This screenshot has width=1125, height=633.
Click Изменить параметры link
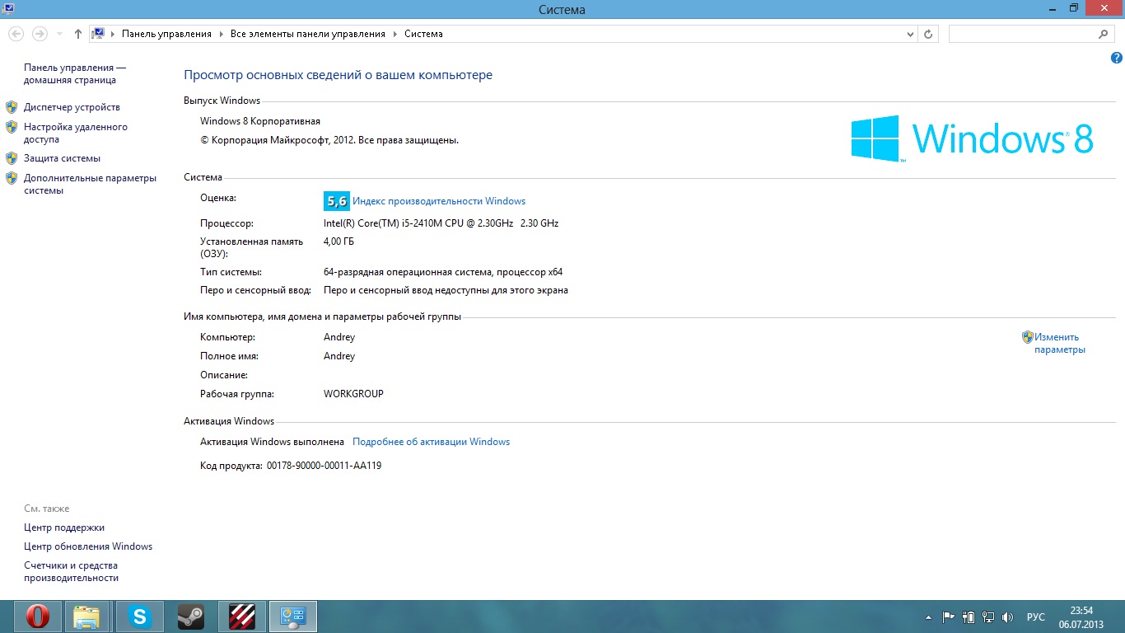[x=1060, y=343]
